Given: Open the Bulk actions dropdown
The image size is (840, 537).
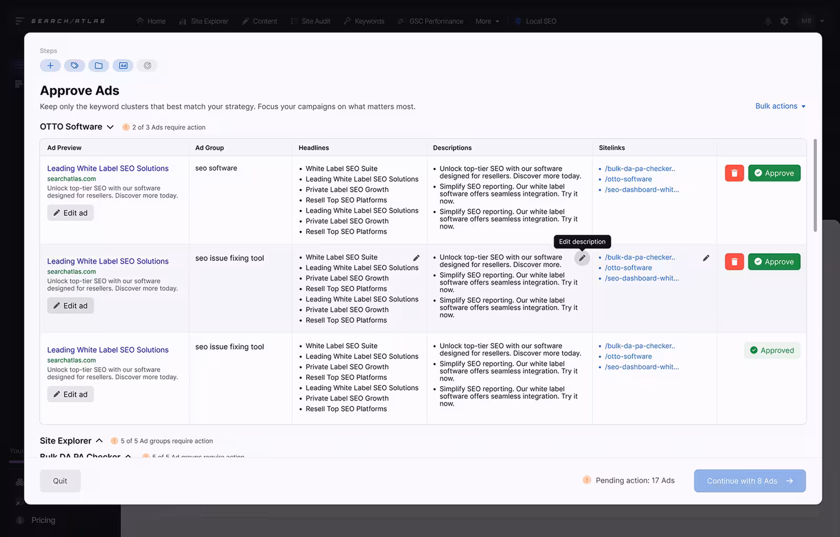Looking at the screenshot, I should point(780,106).
